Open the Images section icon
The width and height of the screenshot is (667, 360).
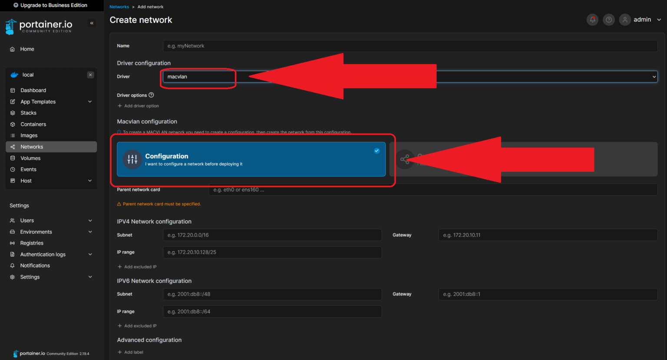13,135
